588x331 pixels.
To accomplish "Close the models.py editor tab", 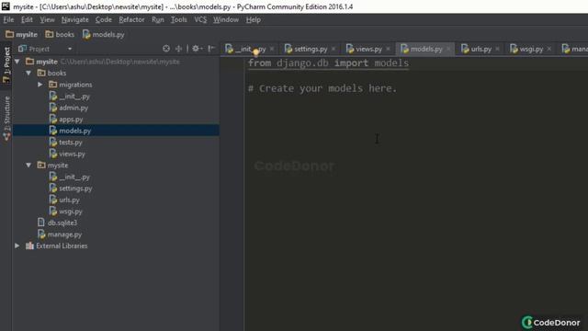I will [x=448, y=49].
